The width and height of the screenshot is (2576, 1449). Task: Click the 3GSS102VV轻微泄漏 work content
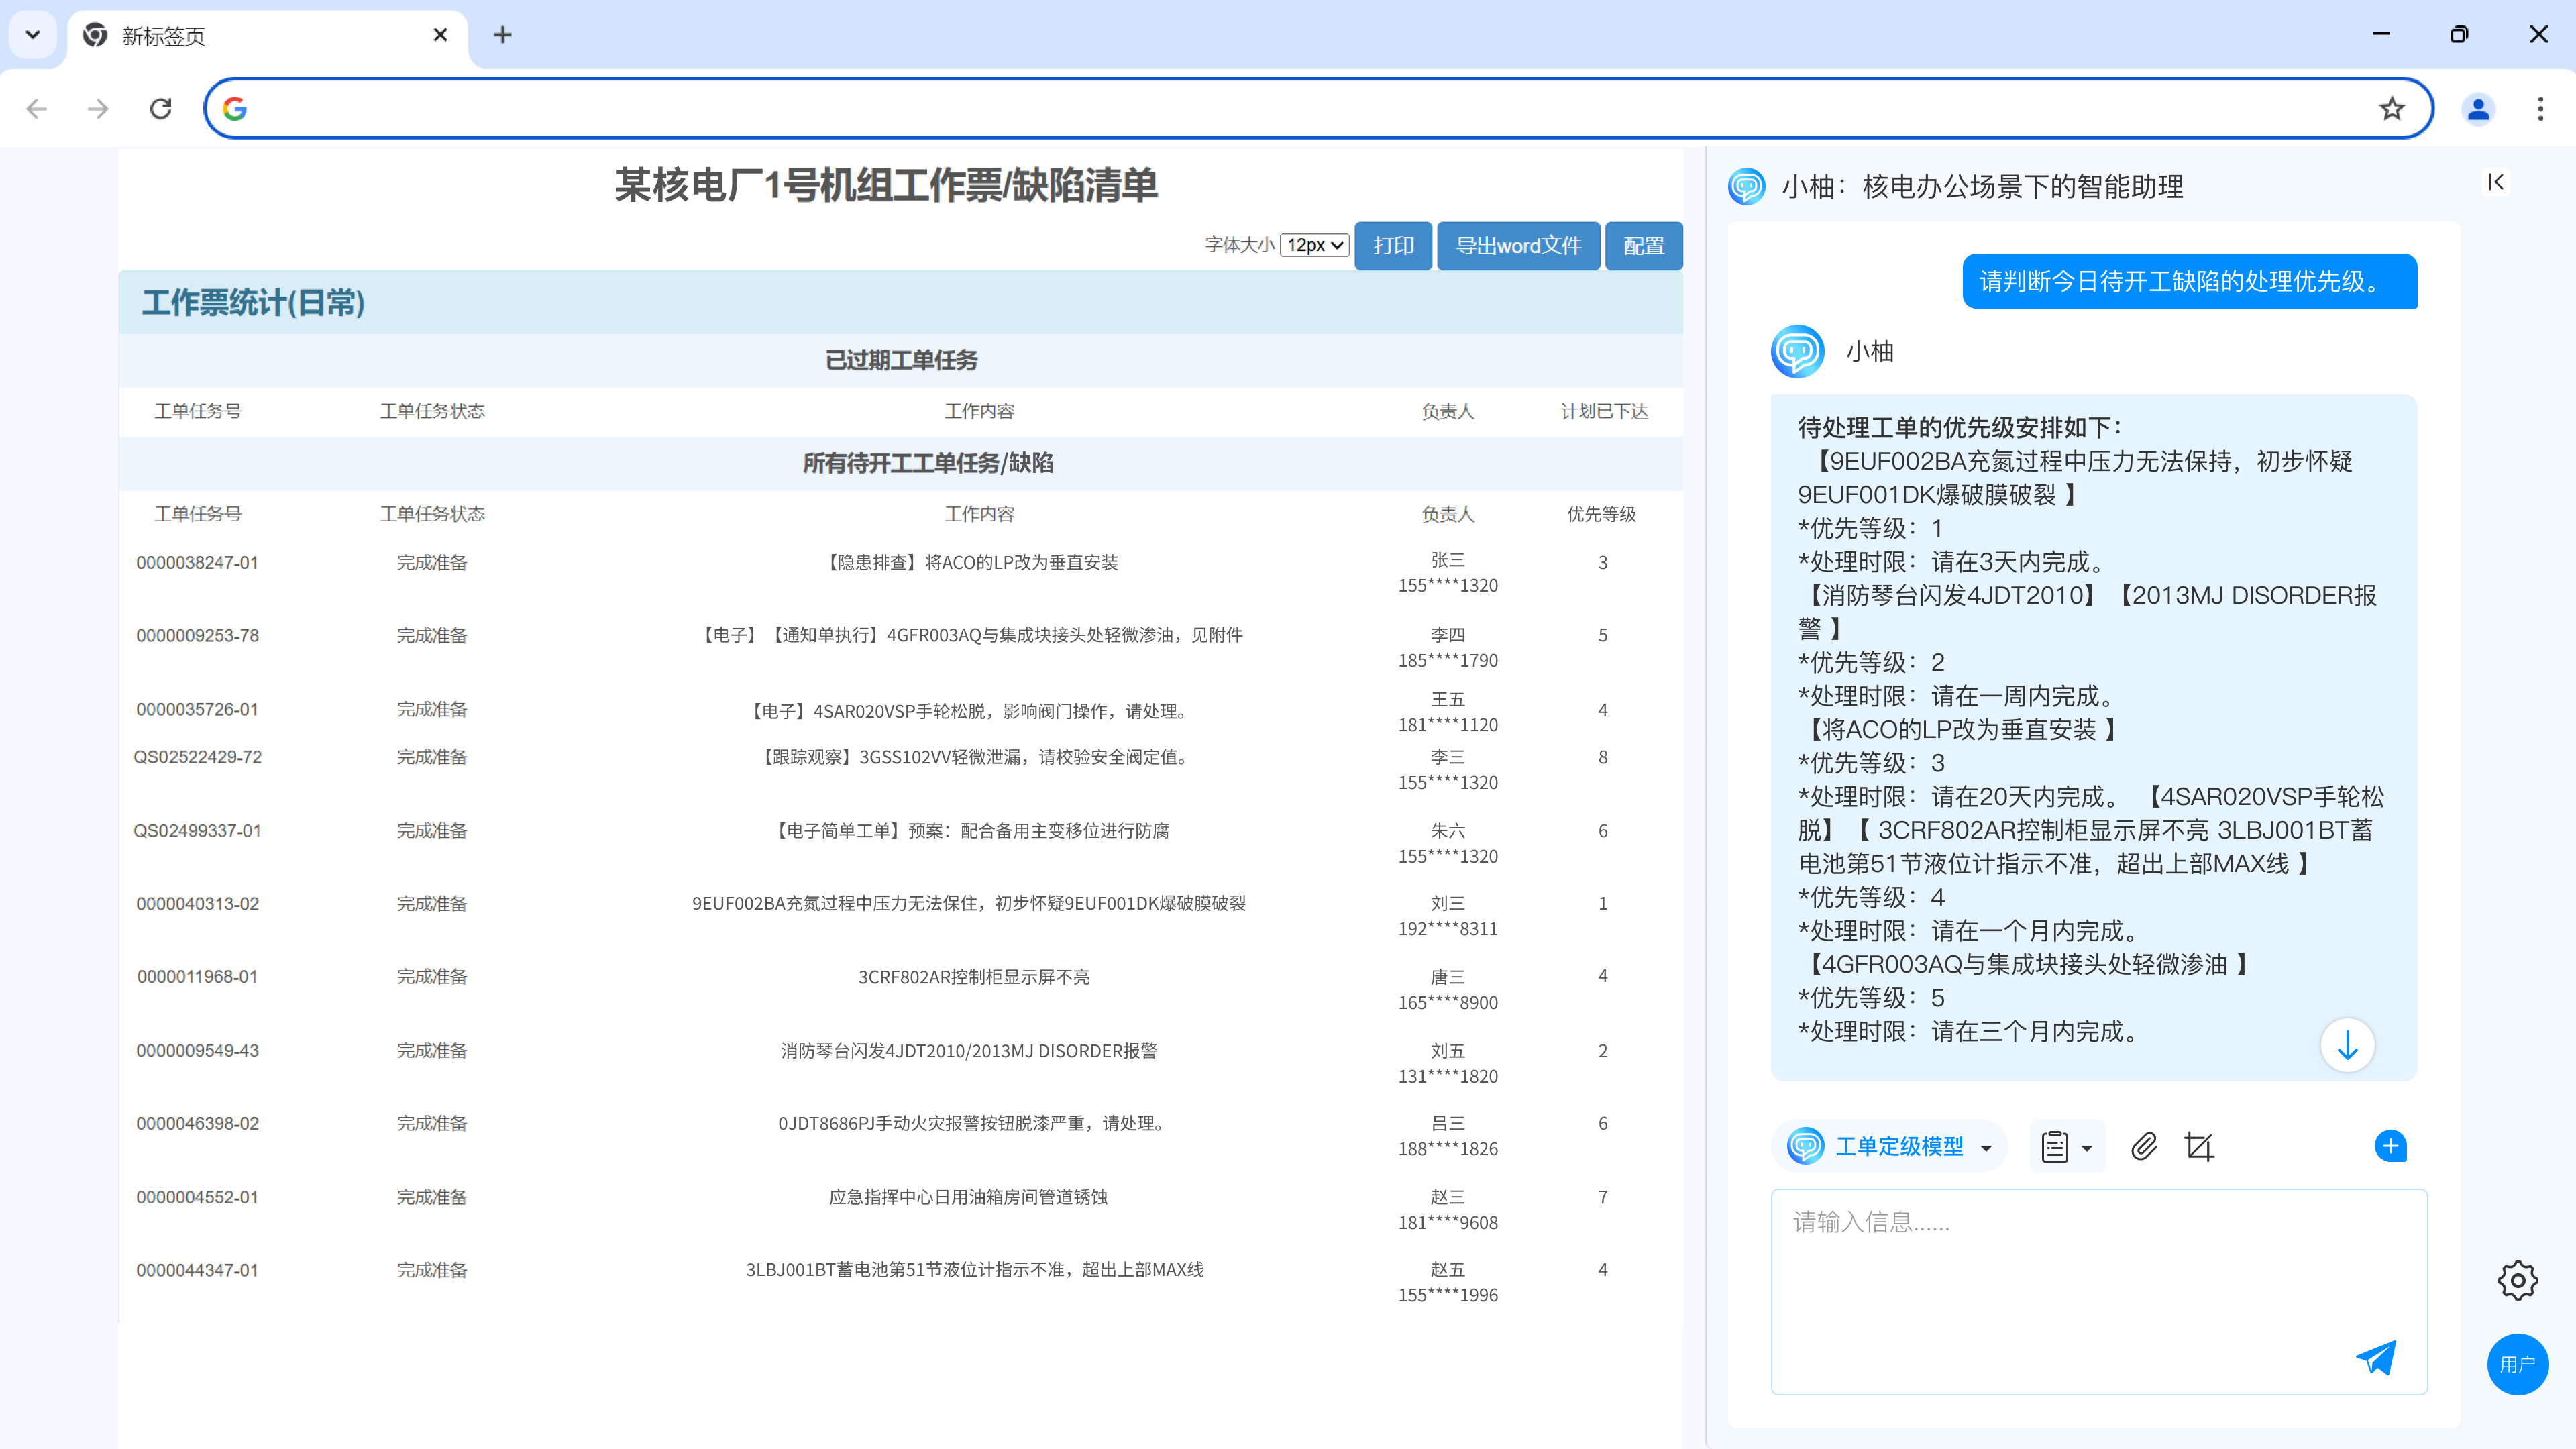[974, 757]
